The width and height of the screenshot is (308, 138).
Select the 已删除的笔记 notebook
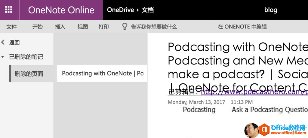pos(26,57)
